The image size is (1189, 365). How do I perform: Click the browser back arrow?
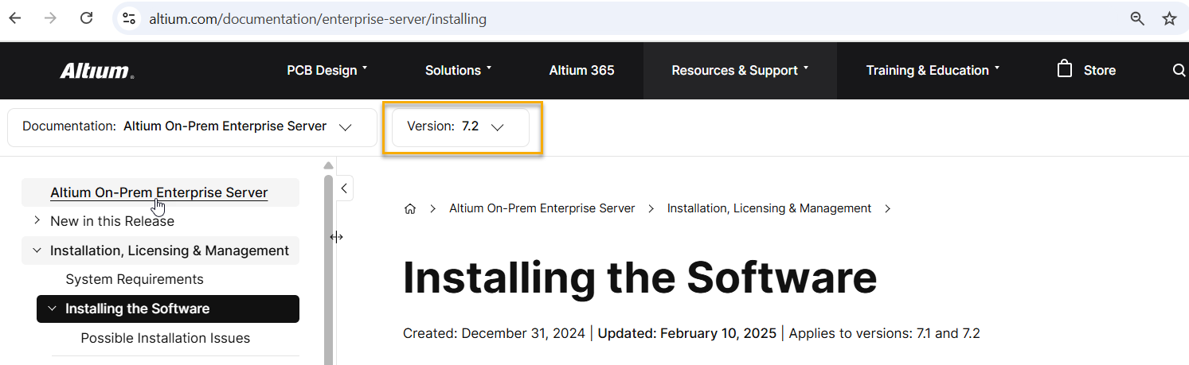tap(15, 18)
